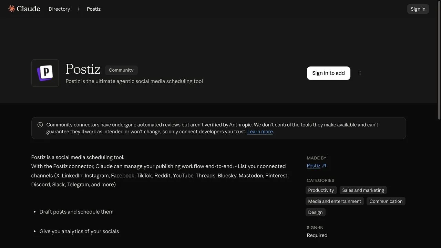This screenshot has height=248, width=441.
Task: Open the Postiz maker link
Action: point(314,166)
